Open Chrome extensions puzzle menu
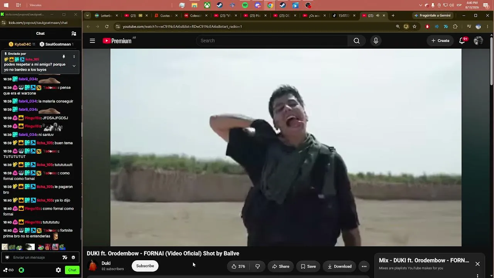This screenshot has height=278, width=494. (x=455, y=27)
